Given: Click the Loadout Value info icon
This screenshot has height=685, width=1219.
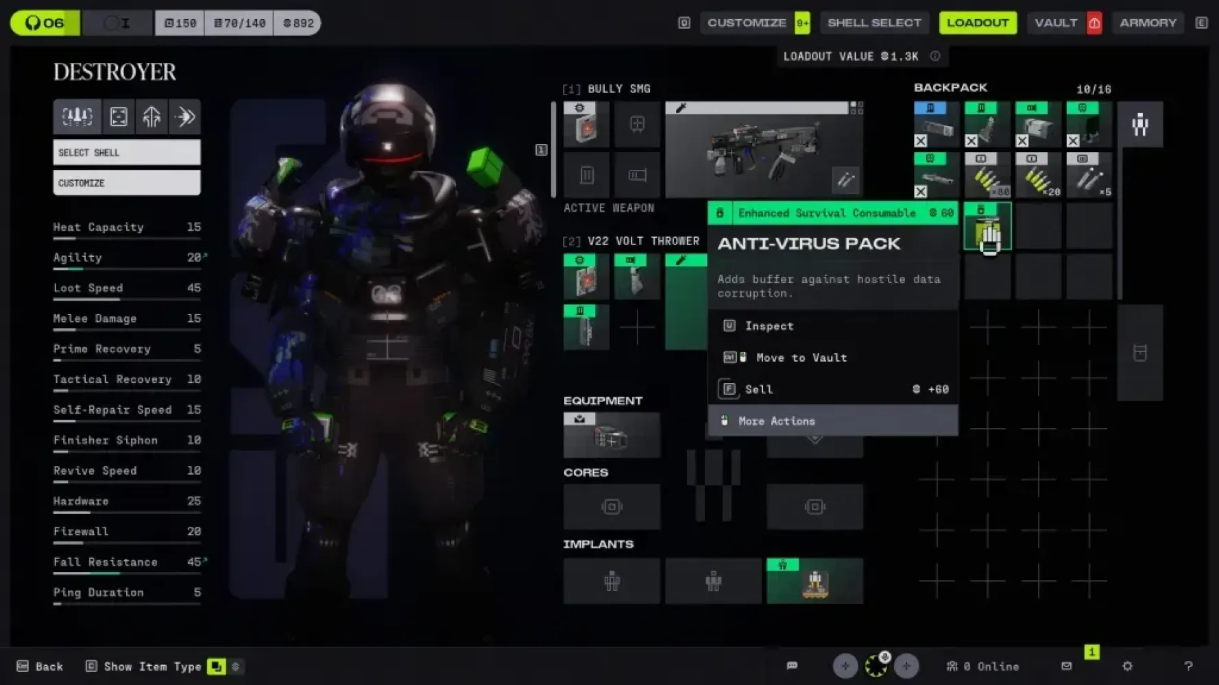Looking at the screenshot, I should click(x=935, y=56).
